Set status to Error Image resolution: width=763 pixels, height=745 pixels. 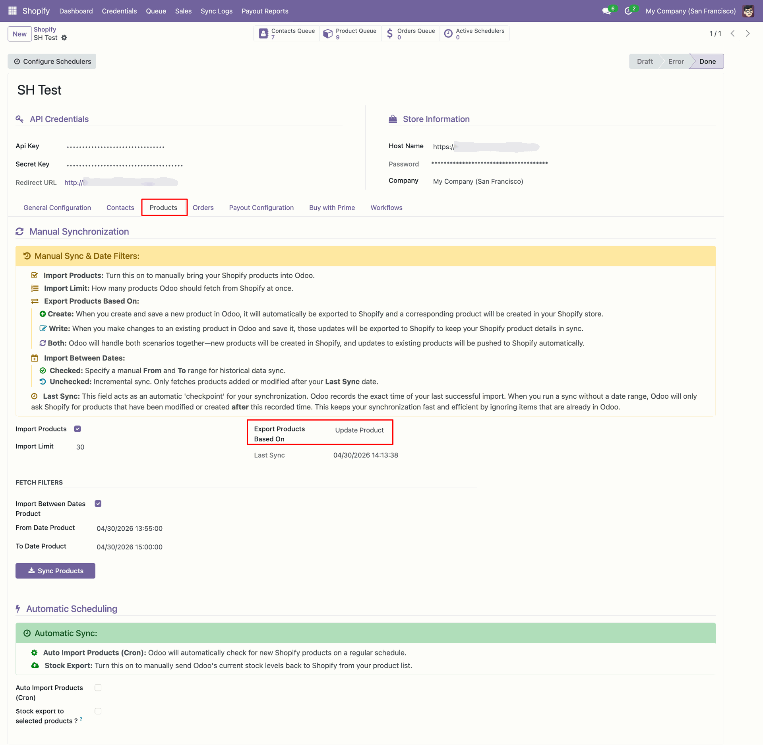[676, 61]
